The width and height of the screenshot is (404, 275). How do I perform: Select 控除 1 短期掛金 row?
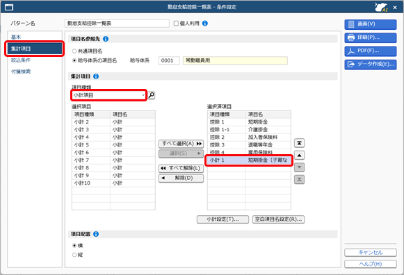(249, 122)
